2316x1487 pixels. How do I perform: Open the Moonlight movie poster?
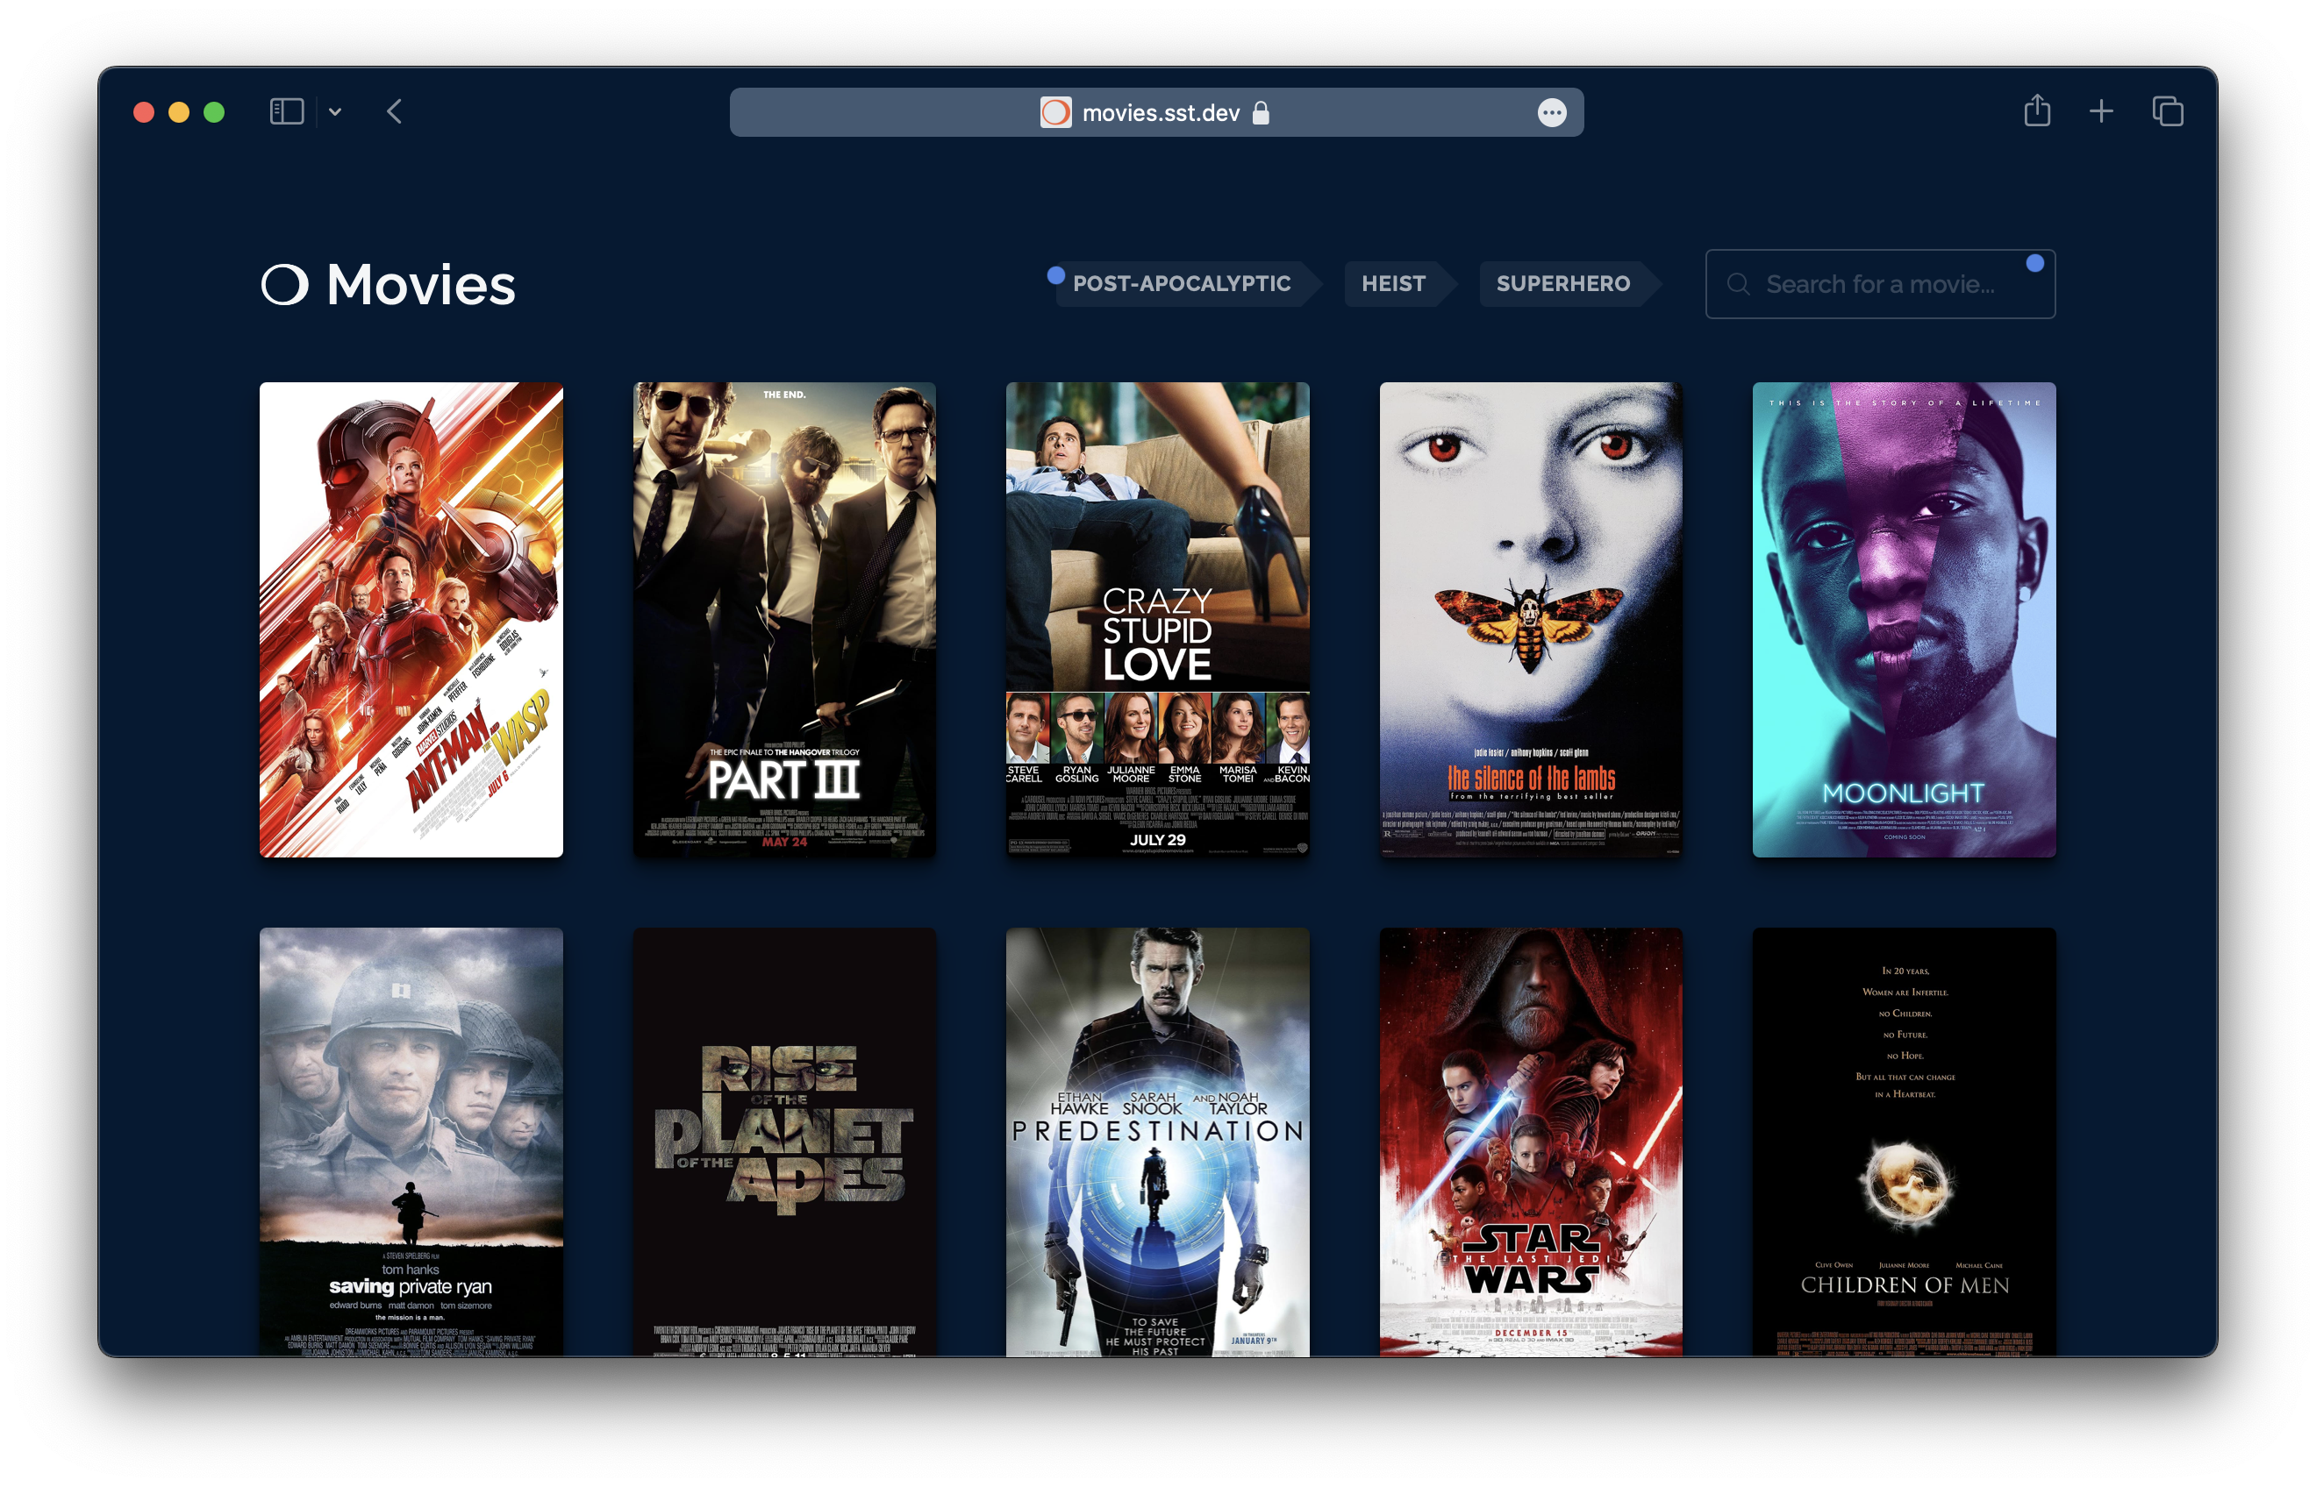[x=1904, y=619]
